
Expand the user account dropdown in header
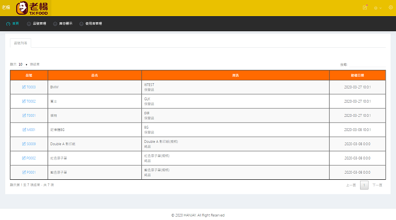coord(378,8)
